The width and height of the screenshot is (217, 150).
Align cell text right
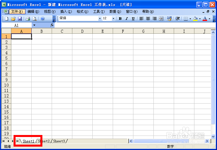155,19
